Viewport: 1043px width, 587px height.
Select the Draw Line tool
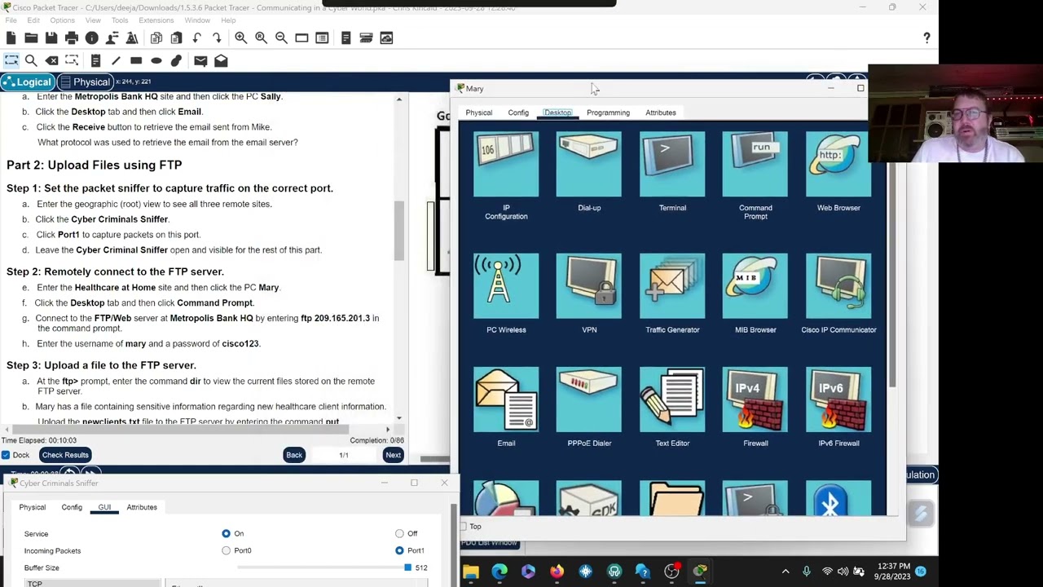point(116,60)
